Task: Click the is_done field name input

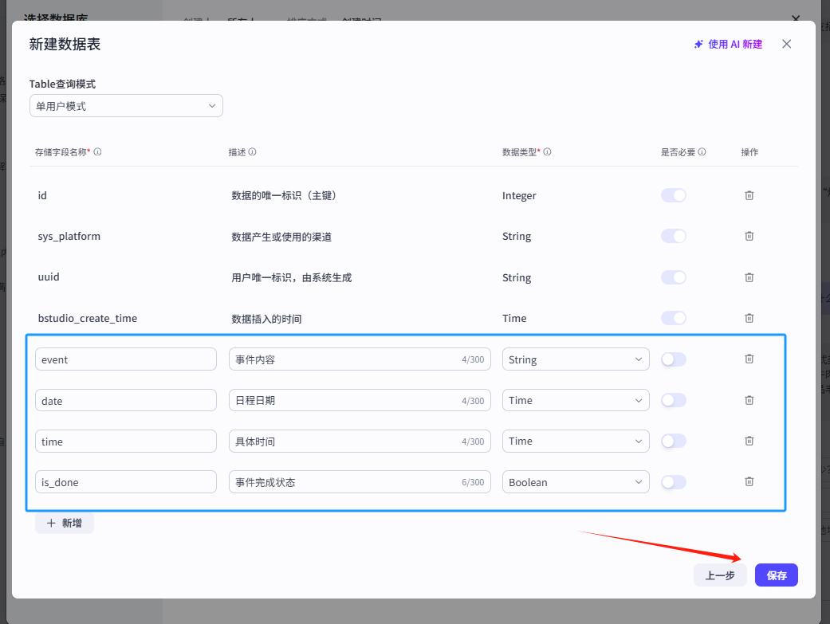Action: click(x=126, y=482)
